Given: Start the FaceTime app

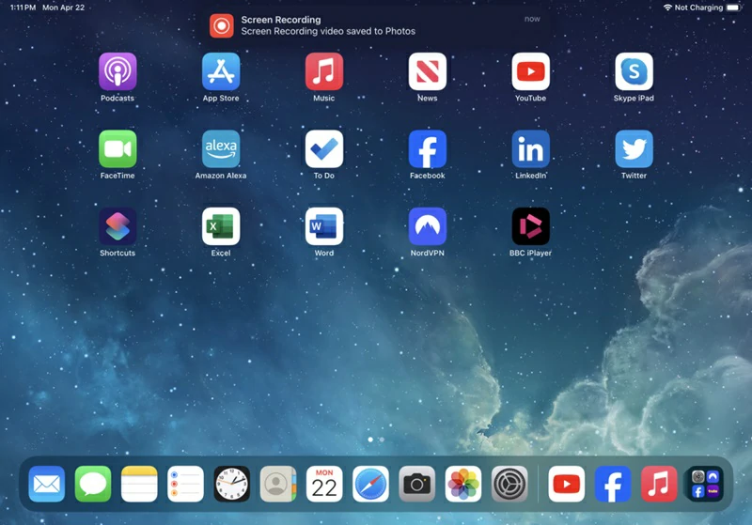Looking at the screenshot, I should pos(117,149).
